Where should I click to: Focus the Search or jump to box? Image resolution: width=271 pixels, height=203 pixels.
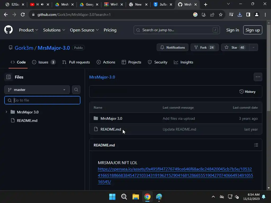click(x=177, y=30)
